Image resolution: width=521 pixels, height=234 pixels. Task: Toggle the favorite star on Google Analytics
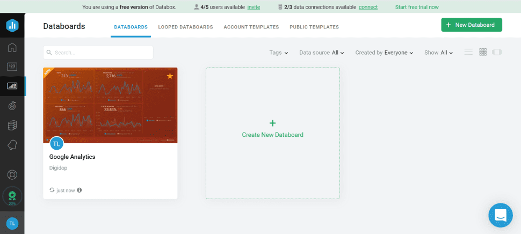170,76
